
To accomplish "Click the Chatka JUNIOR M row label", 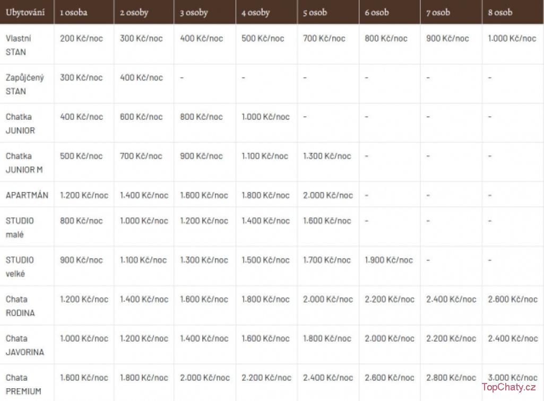I will [x=24, y=163].
